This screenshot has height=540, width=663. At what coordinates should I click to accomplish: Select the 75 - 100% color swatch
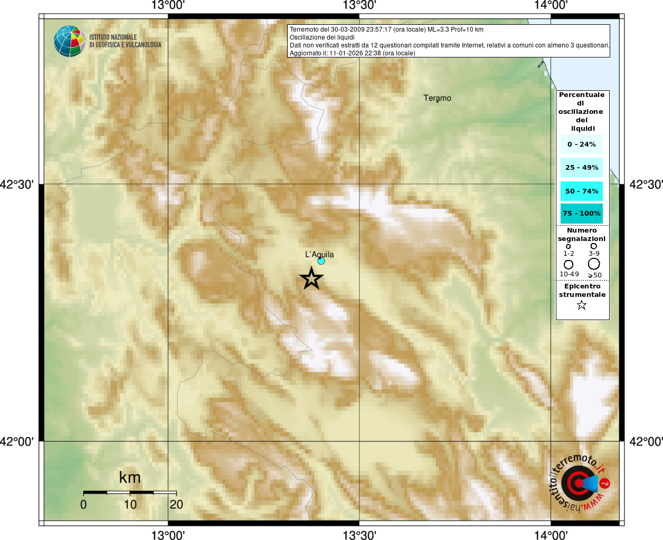582,214
